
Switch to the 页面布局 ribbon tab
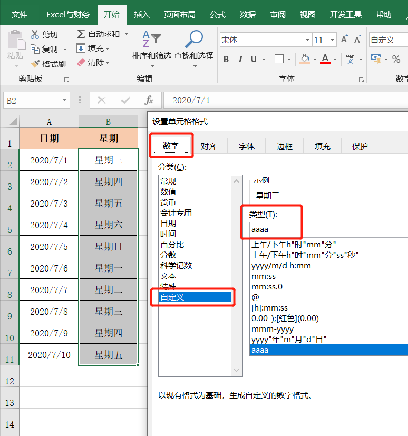click(180, 14)
